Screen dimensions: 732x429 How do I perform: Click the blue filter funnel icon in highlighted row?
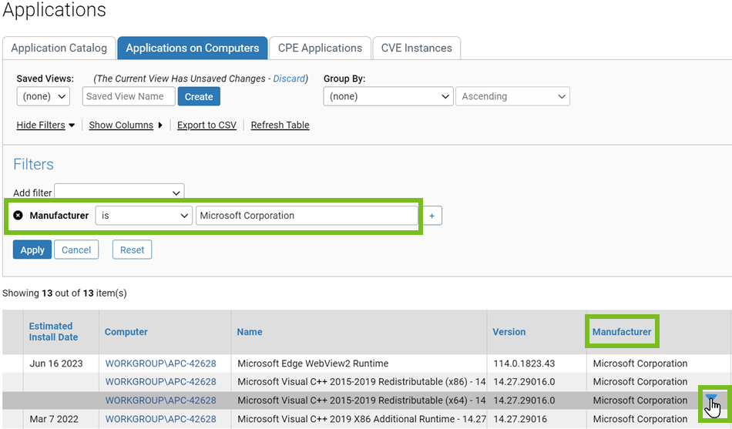click(x=711, y=397)
